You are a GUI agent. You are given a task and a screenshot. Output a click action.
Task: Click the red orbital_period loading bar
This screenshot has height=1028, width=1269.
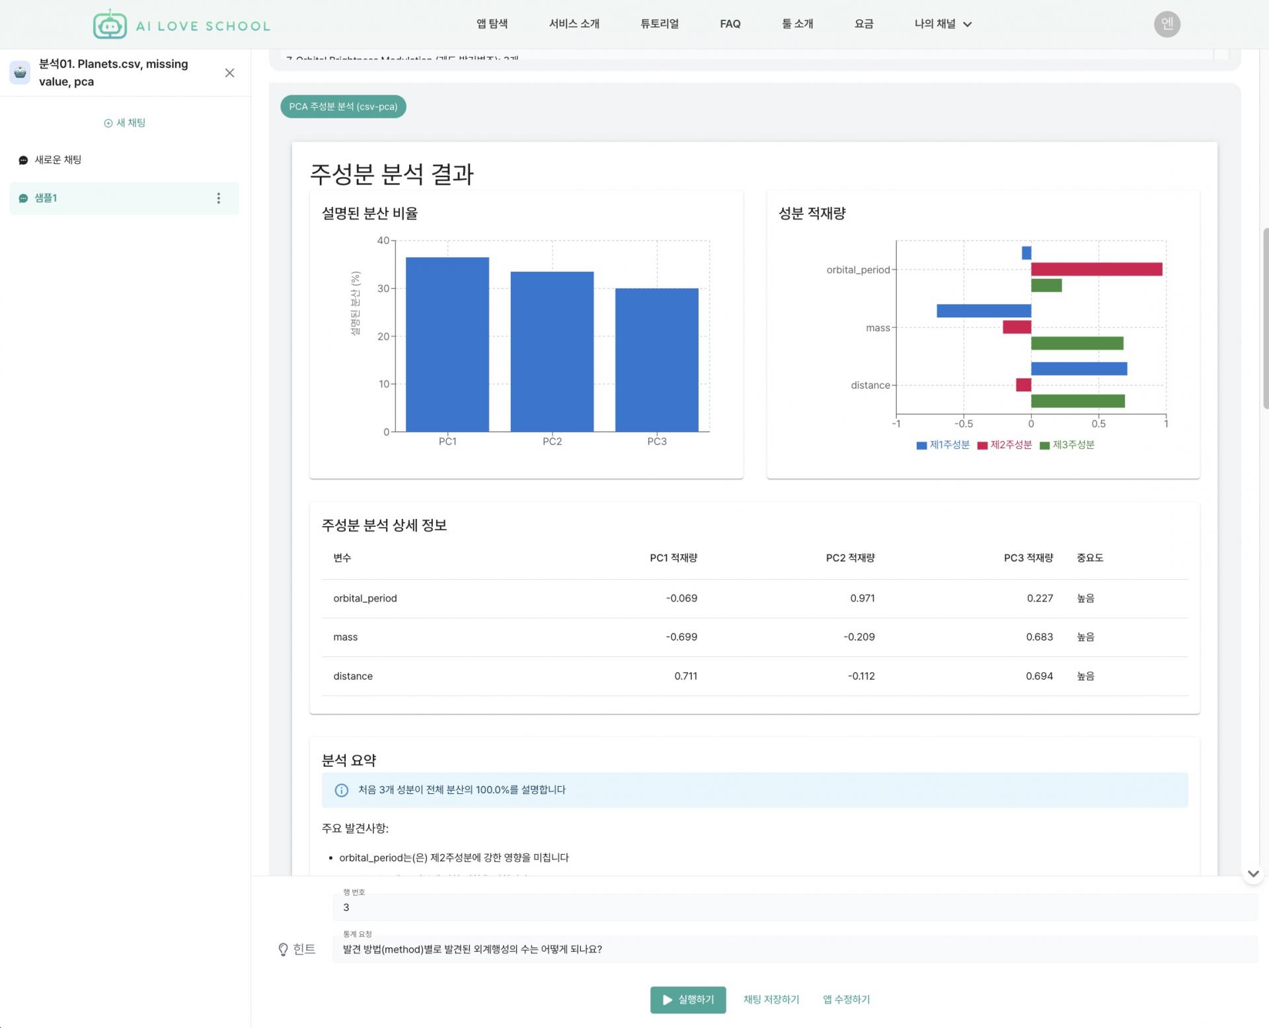coord(1096,269)
